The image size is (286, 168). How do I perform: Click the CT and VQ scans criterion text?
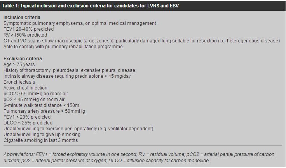[141, 41]
